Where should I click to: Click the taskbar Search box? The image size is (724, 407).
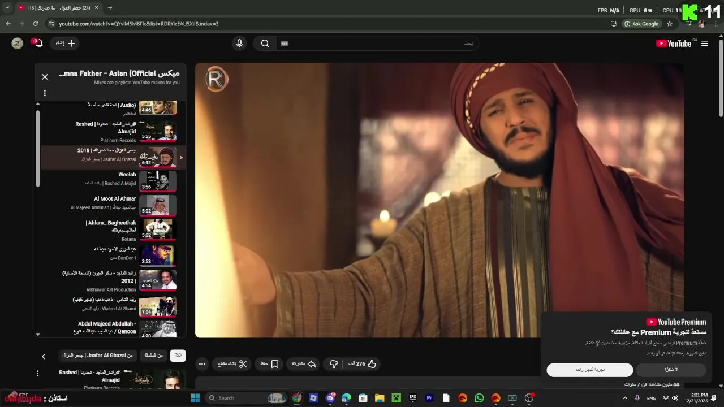(246, 398)
